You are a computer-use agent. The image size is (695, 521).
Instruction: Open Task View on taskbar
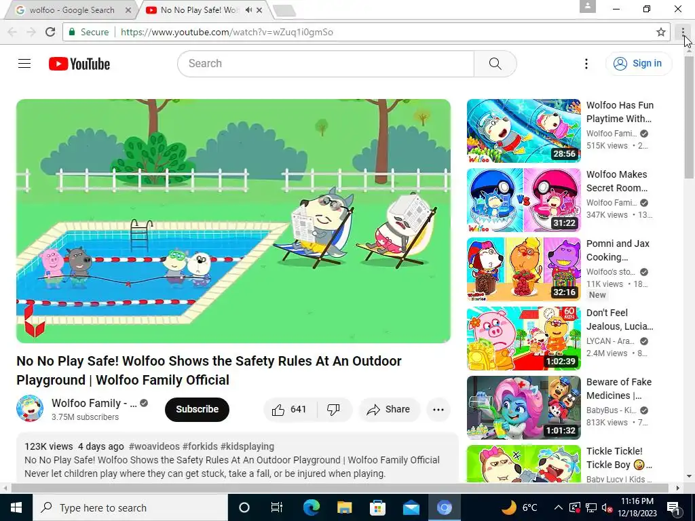pyautogui.click(x=277, y=507)
